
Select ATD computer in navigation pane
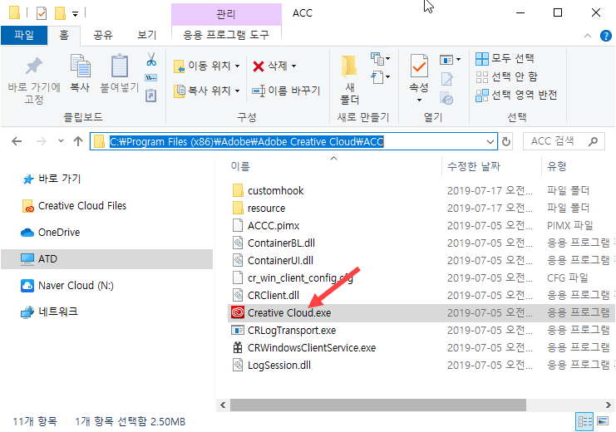(107, 259)
